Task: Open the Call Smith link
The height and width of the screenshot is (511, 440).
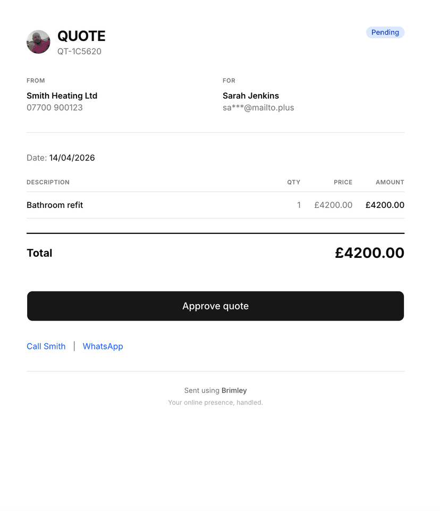Action: pyautogui.click(x=46, y=346)
